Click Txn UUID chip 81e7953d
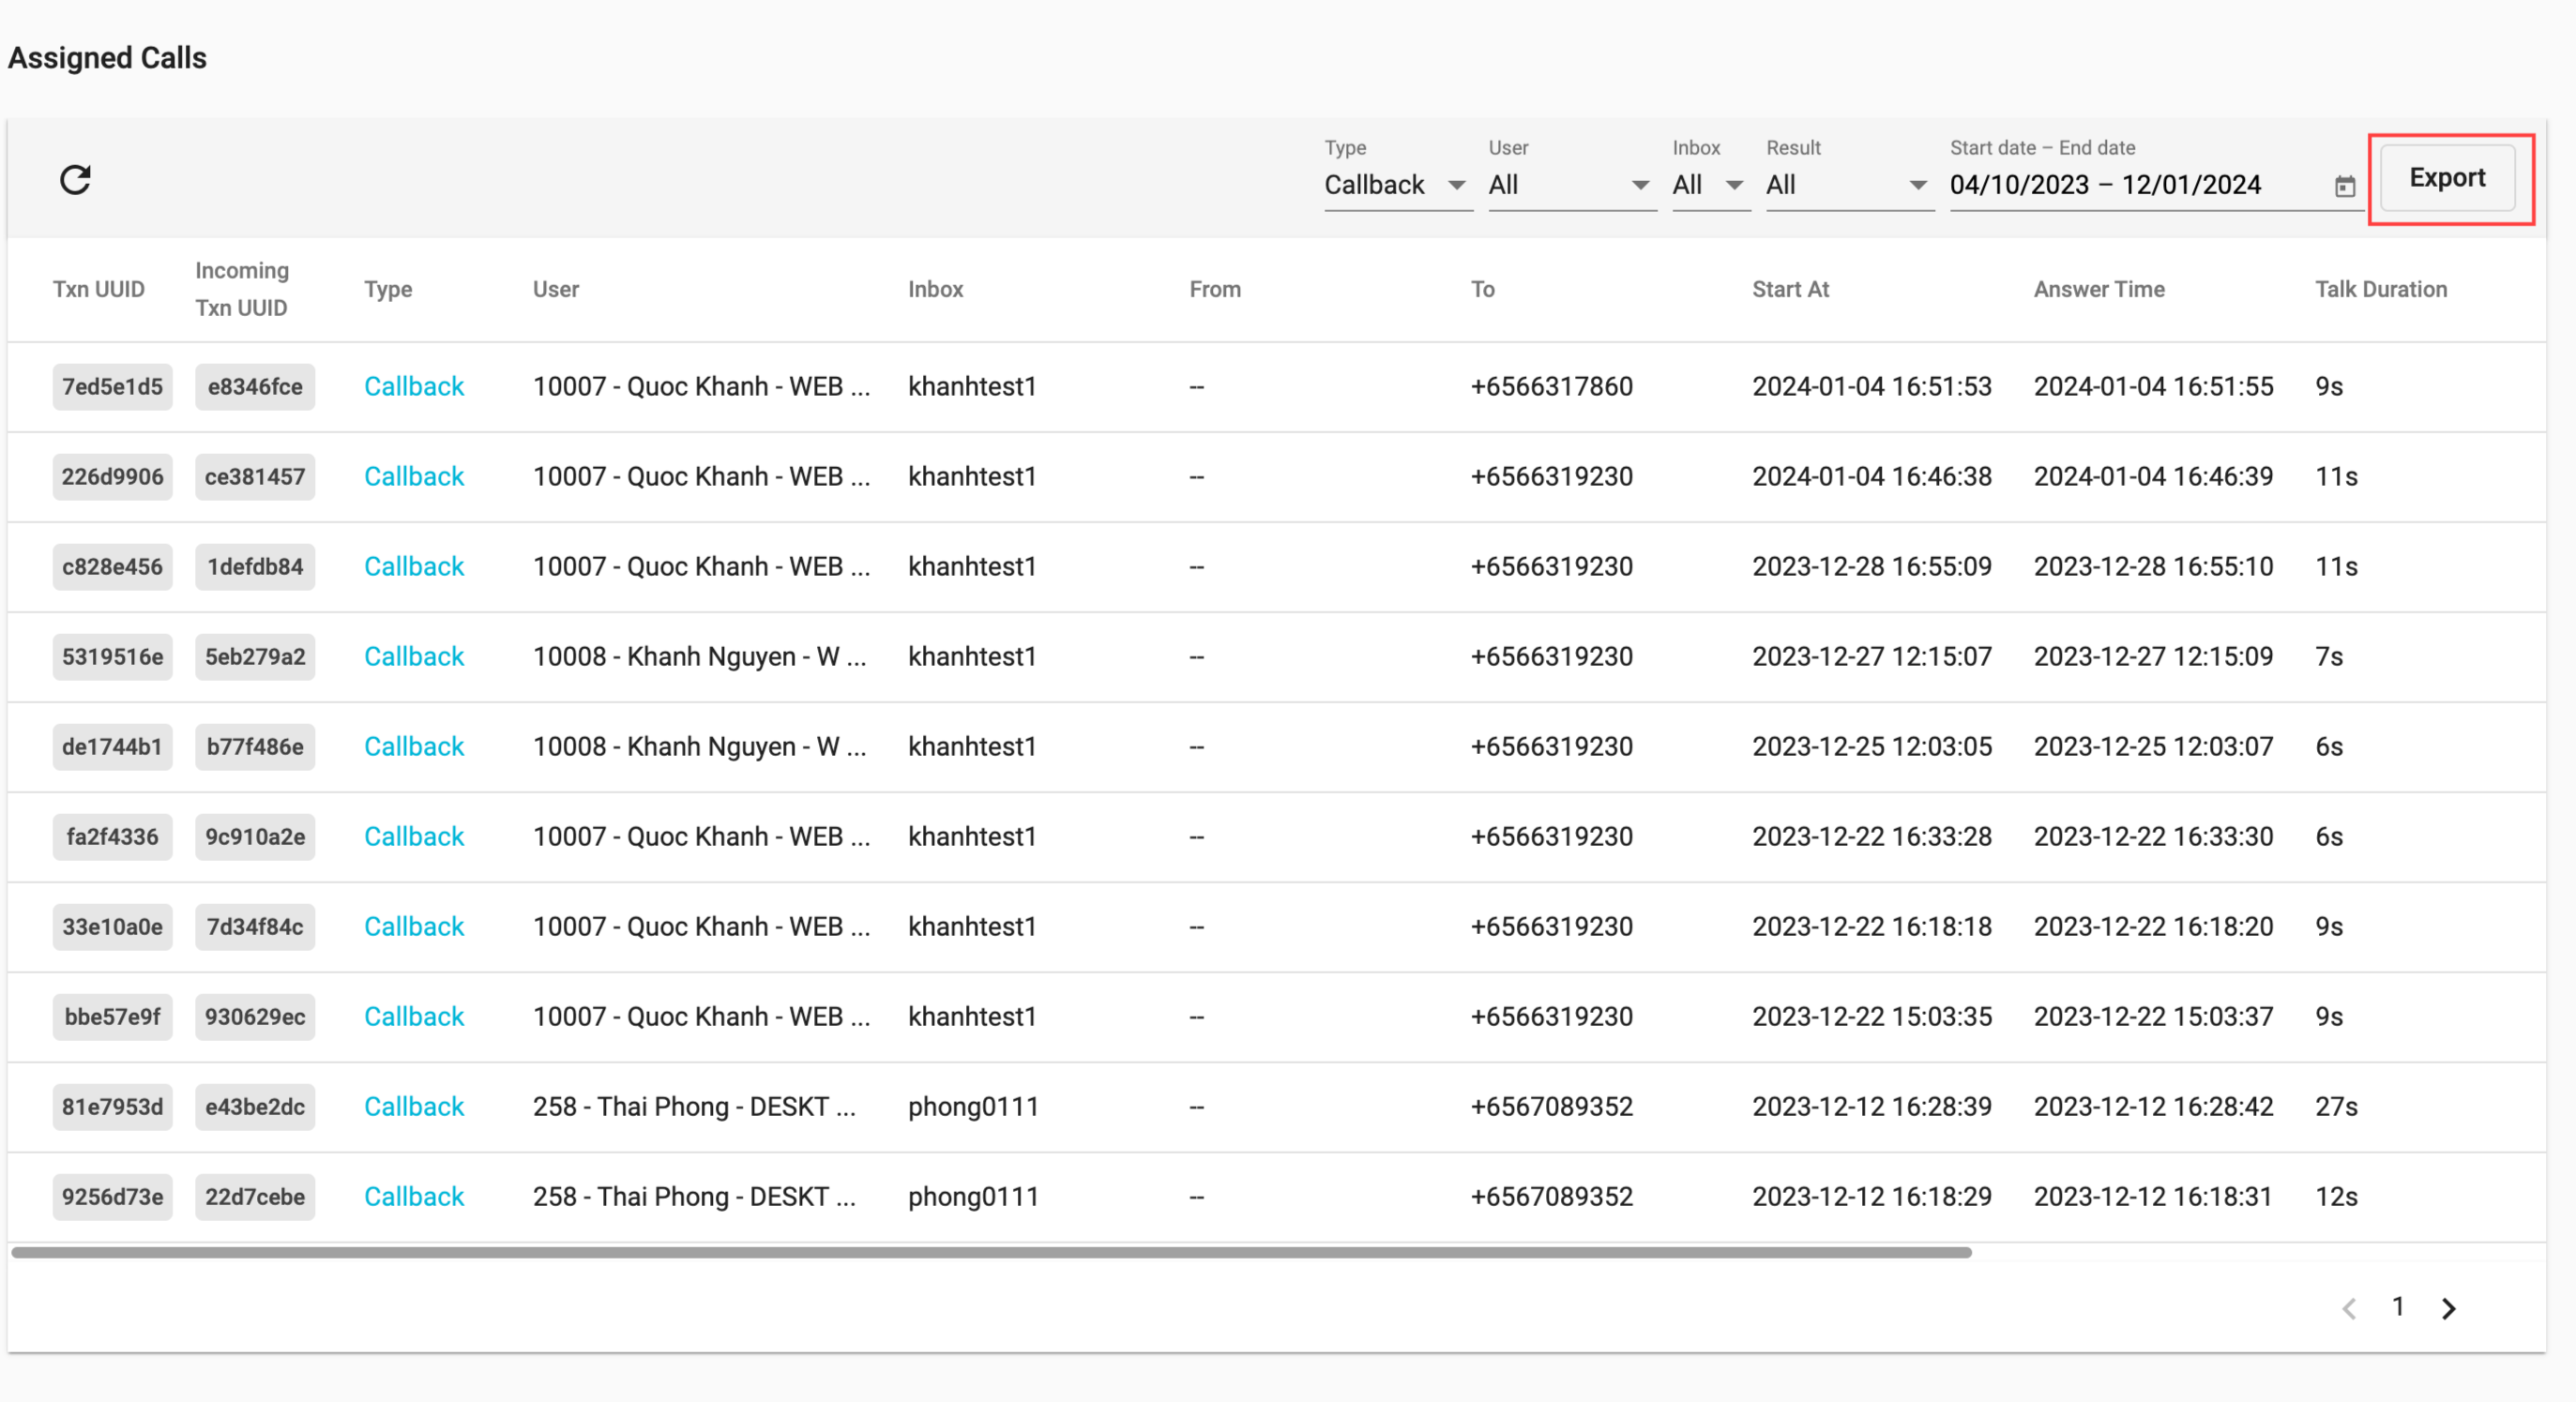Viewport: 2576px width, 1402px height. pyautogui.click(x=112, y=1107)
